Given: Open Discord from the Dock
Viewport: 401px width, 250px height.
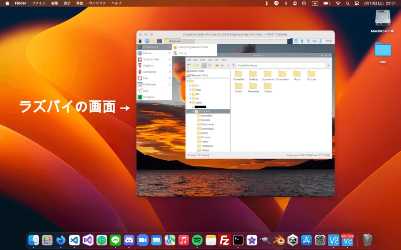Looking at the screenshot, I should coord(129,240).
